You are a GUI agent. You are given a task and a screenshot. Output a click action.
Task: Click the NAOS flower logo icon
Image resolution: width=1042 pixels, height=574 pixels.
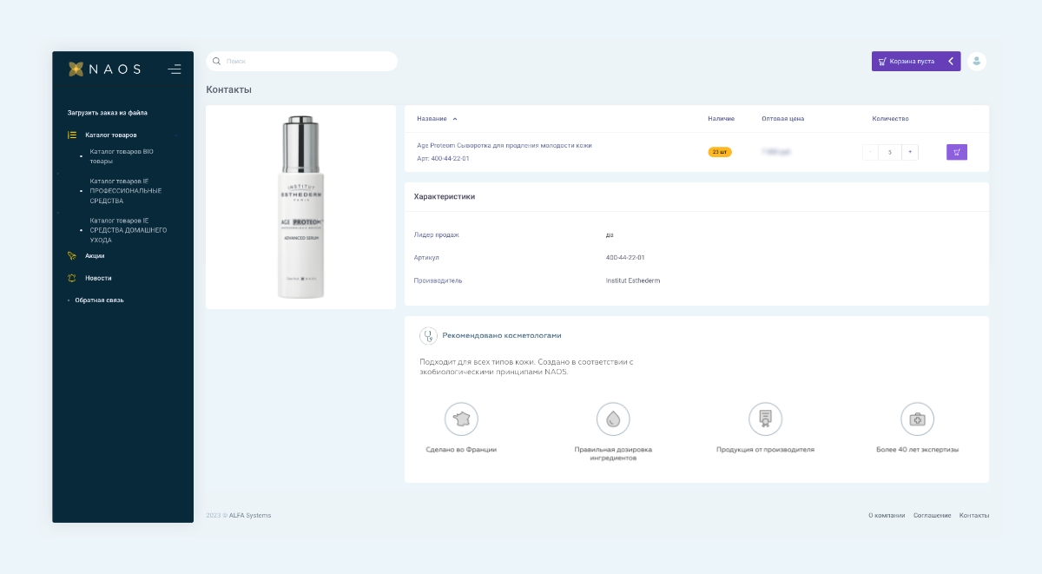click(x=76, y=69)
